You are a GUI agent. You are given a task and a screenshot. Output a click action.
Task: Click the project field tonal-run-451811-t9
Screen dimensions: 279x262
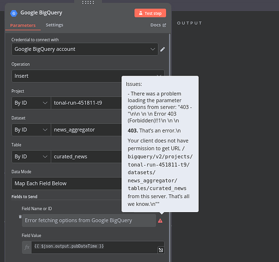(x=86, y=103)
